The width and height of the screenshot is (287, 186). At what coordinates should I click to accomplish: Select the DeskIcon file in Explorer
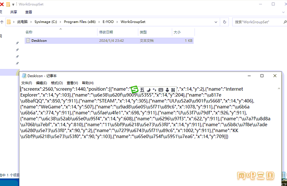click(x=109, y=41)
